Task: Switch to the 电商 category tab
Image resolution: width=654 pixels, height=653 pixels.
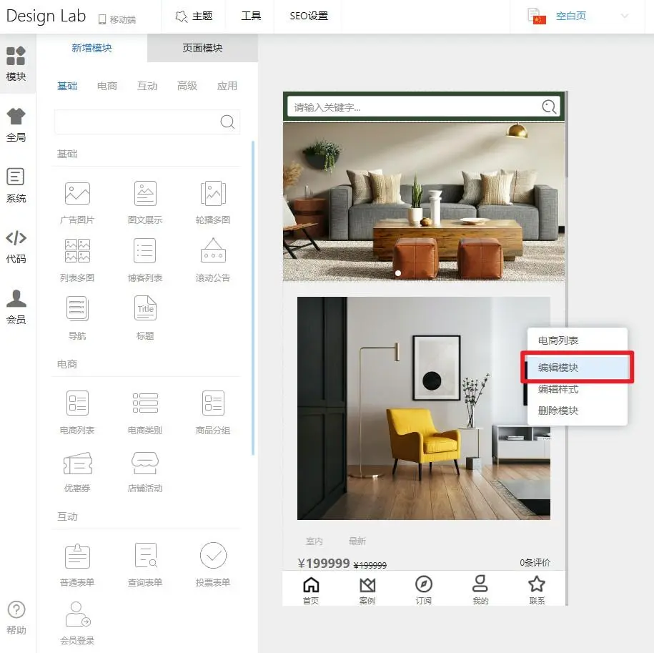Action: click(x=107, y=86)
